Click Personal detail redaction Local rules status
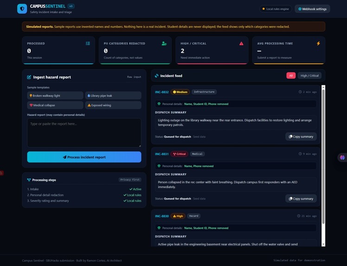 pos(132,195)
